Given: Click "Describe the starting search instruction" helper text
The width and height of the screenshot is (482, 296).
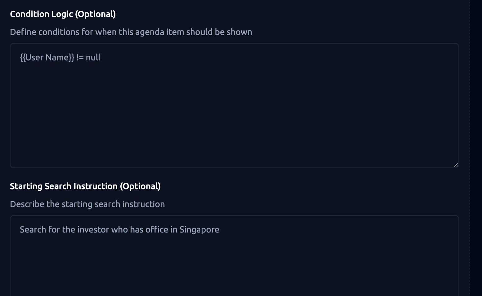Looking at the screenshot, I should click(x=87, y=204).
